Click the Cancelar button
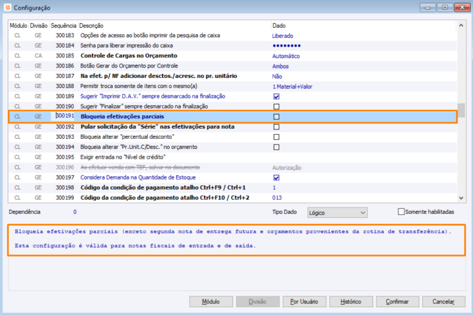The image size is (473, 315). [444, 301]
